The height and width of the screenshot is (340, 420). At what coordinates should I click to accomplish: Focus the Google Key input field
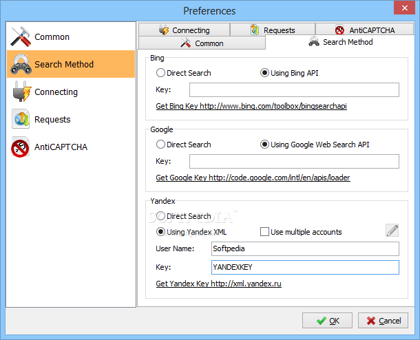pos(294,161)
